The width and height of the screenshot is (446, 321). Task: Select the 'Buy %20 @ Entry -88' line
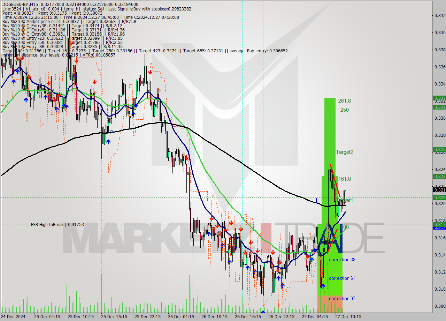pos(62,46)
